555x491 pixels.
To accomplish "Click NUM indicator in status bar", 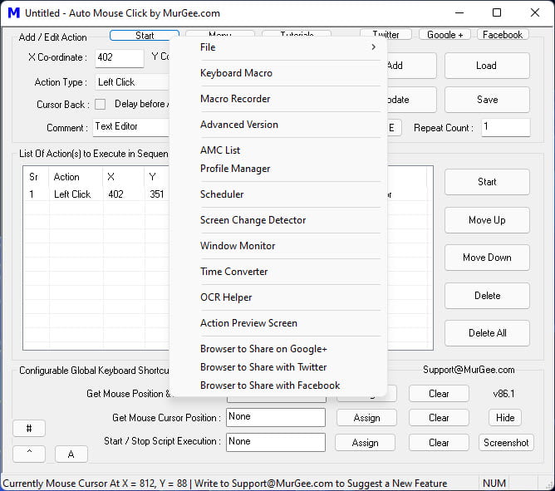I will coord(494,484).
